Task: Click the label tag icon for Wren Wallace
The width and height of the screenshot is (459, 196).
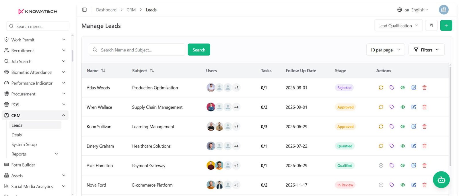Action: click(x=392, y=107)
